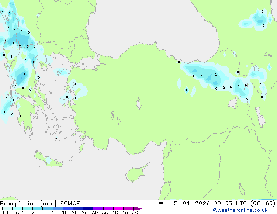Click the '(06+69)' forecast run text
277x214 pixels.
[x=263, y=204]
